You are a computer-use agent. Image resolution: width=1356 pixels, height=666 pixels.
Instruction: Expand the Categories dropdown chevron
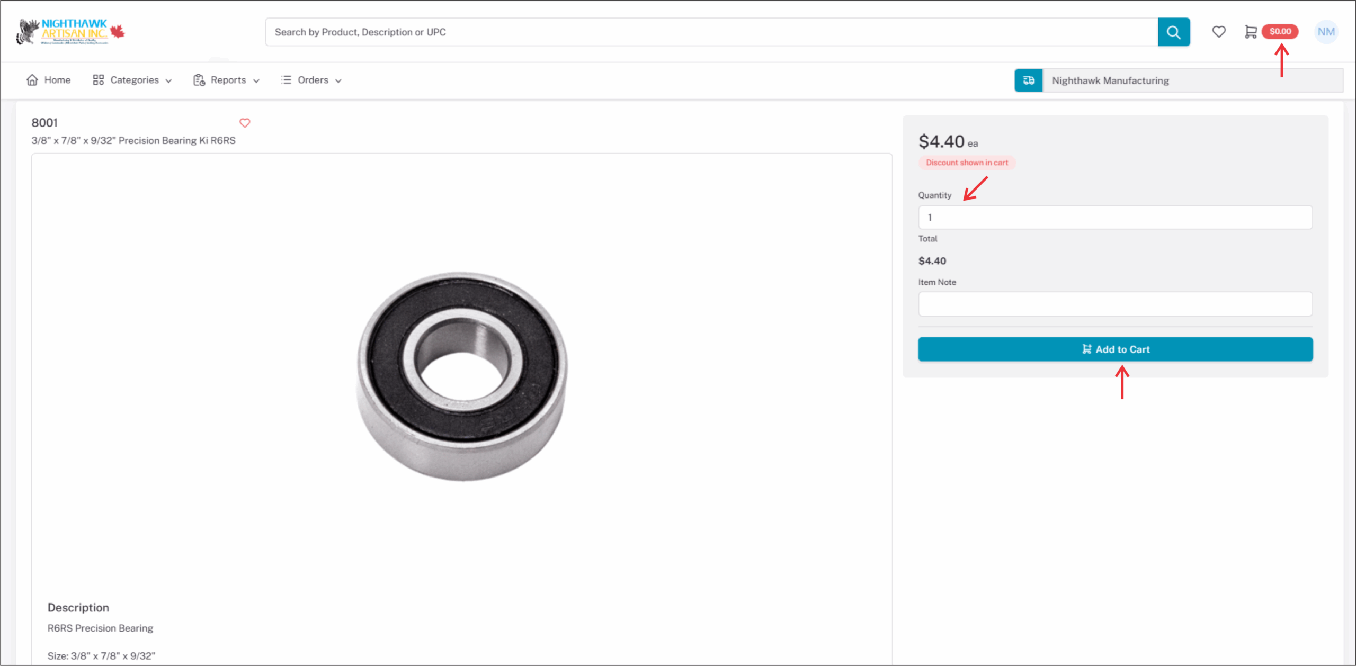point(169,81)
